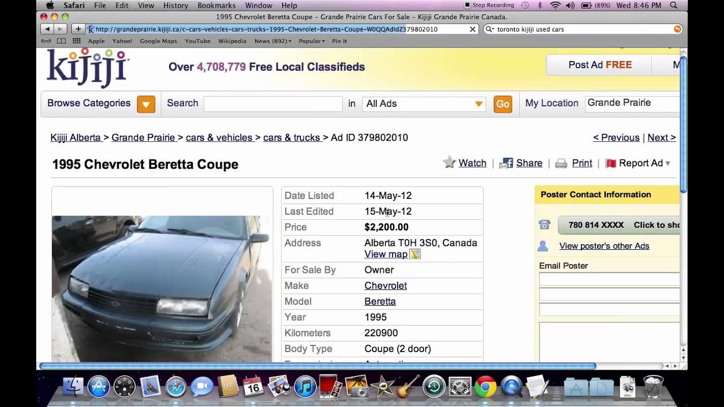Click the Chevrolet make link
This screenshot has height=407, width=724.
[x=386, y=285]
